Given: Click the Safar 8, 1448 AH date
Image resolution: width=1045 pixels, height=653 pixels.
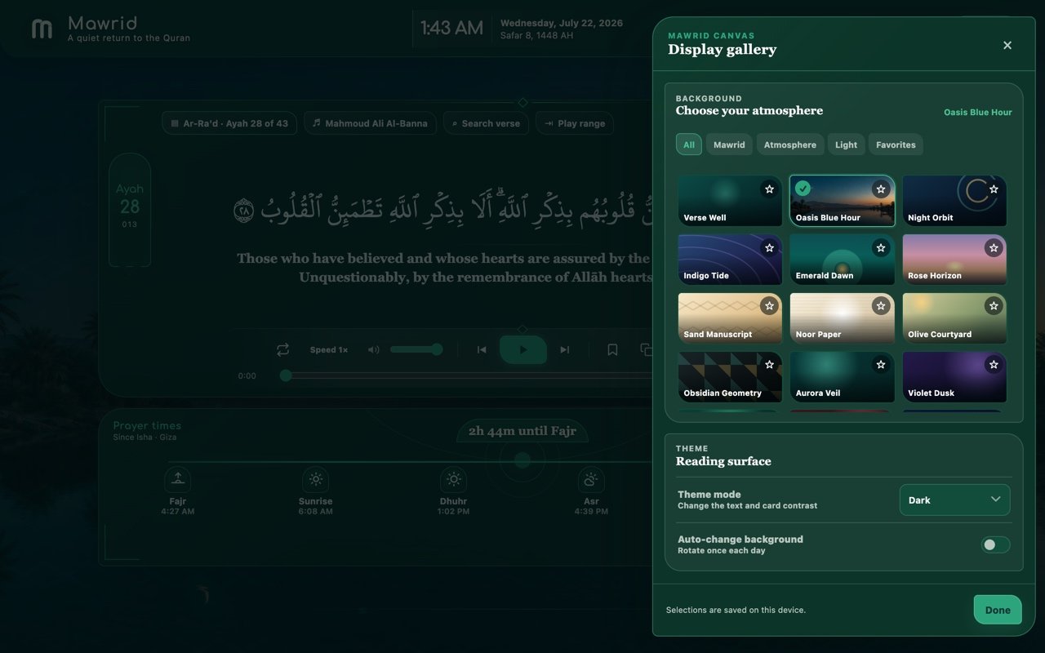Looking at the screenshot, I should pos(536,36).
